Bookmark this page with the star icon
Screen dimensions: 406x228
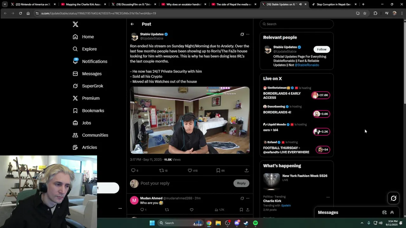coord(365,13)
